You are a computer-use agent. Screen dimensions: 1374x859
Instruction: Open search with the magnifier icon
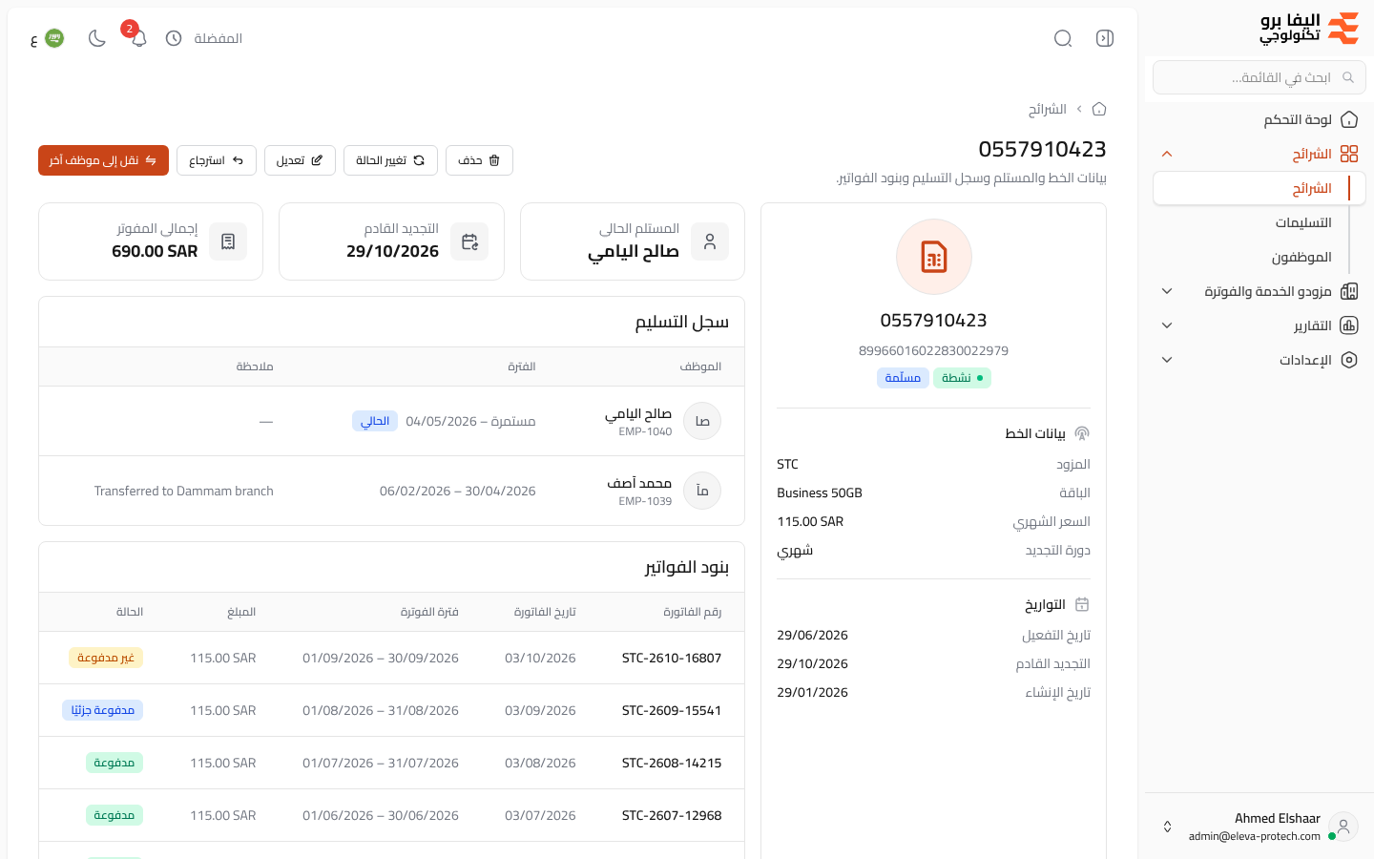click(1063, 38)
